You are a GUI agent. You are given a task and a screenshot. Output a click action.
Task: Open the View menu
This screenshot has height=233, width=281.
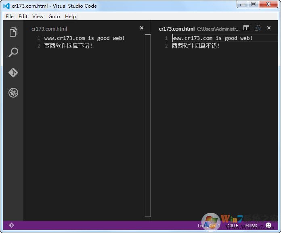tap(38, 17)
